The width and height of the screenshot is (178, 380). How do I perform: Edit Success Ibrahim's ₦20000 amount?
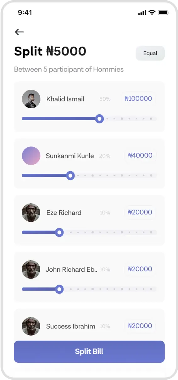click(140, 326)
